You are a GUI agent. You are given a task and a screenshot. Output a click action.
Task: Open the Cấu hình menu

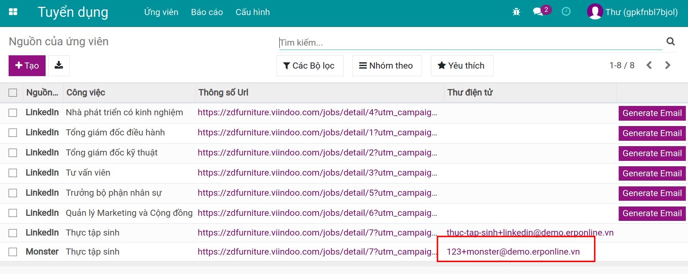(x=252, y=12)
